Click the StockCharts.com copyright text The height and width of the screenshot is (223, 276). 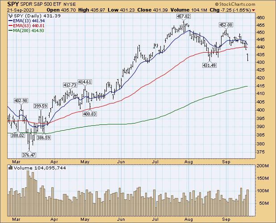(235, 4)
